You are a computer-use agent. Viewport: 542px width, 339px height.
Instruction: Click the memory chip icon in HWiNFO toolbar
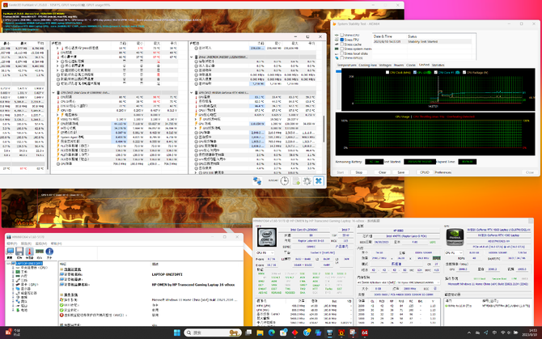pos(40,252)
